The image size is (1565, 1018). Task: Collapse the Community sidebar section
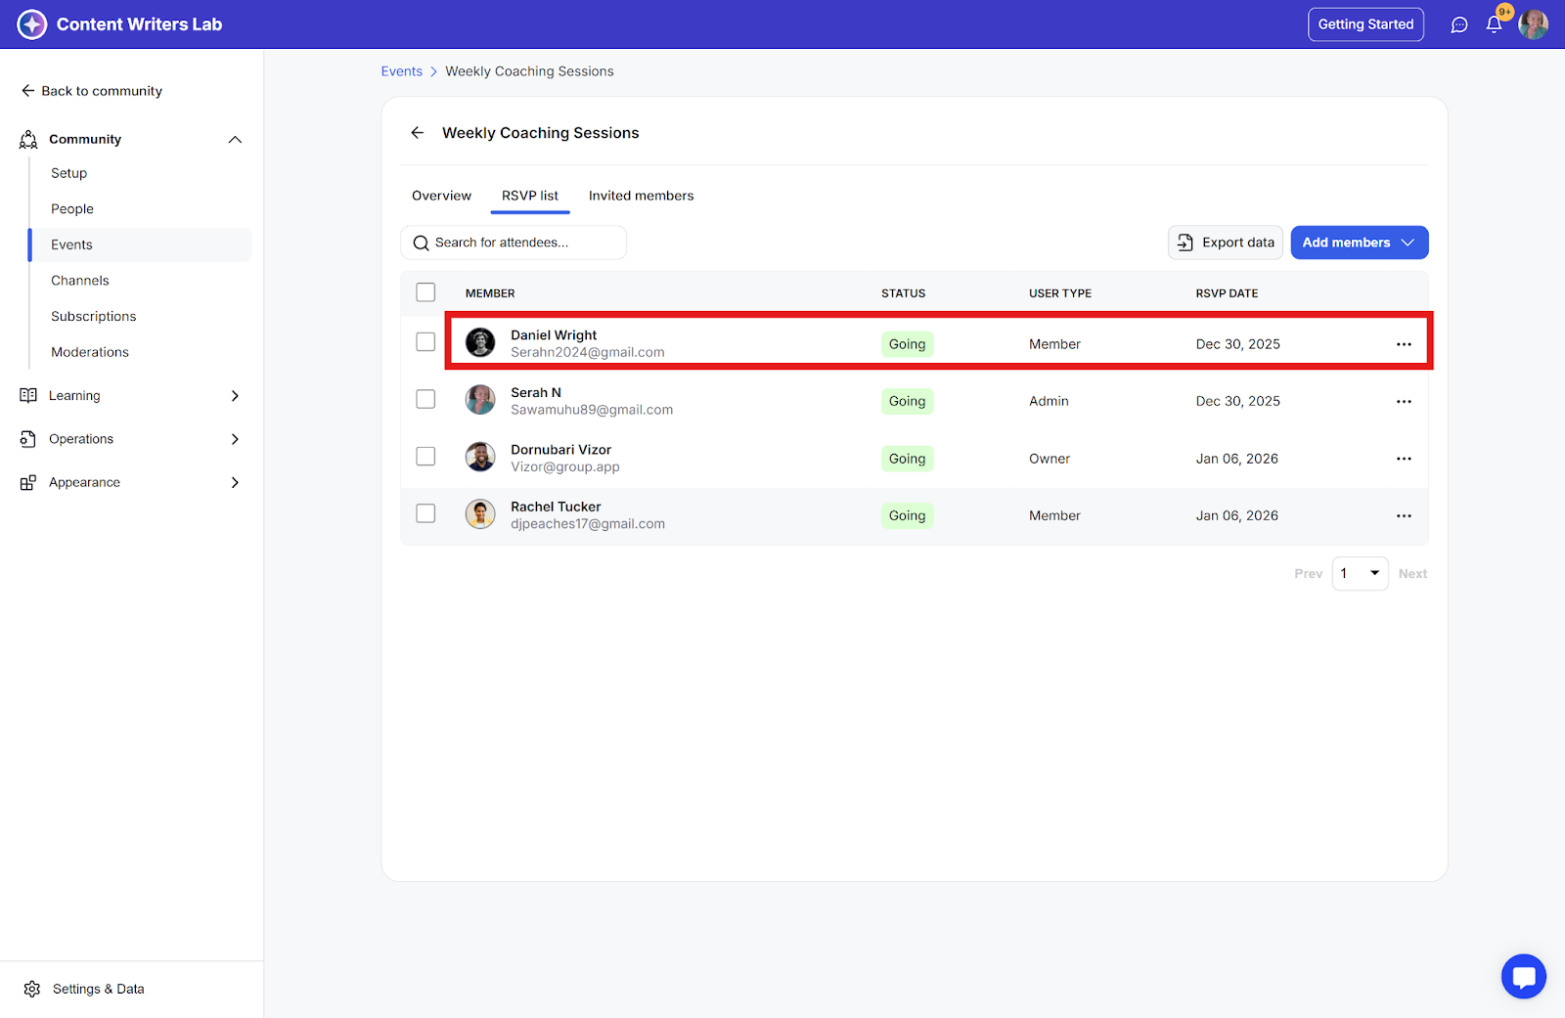(235, 140)
